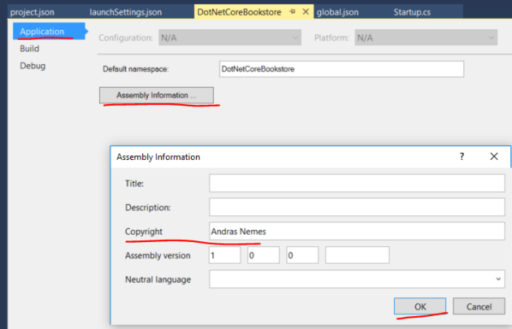The image size is (512, 329).
Task: Select the Application settings page
Action: click(49, 32)
